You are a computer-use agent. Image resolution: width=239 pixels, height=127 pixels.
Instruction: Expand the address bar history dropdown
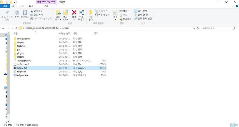[194, 28]
